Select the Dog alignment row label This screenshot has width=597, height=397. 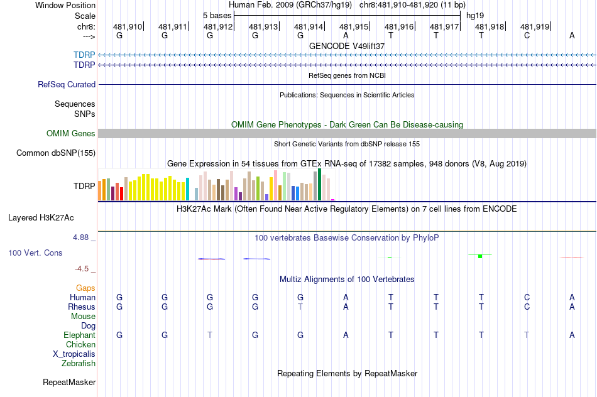click(x=89, y=326)
